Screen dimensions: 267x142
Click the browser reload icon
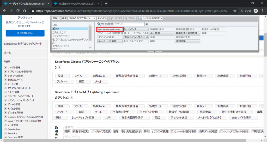point(18,11)
